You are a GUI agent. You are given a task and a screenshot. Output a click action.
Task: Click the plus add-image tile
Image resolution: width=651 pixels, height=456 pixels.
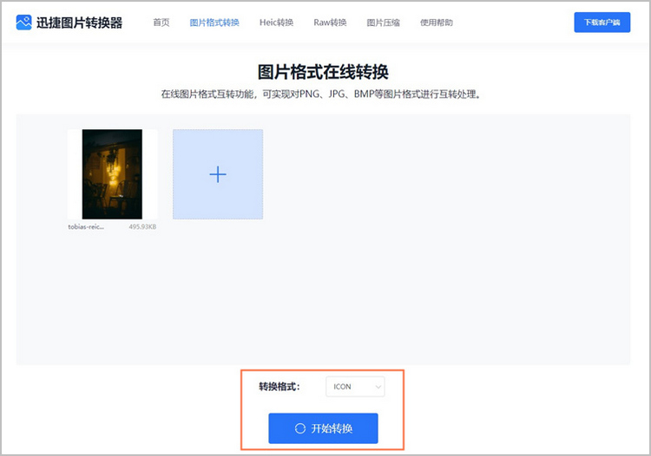click(x=218, y=174)
